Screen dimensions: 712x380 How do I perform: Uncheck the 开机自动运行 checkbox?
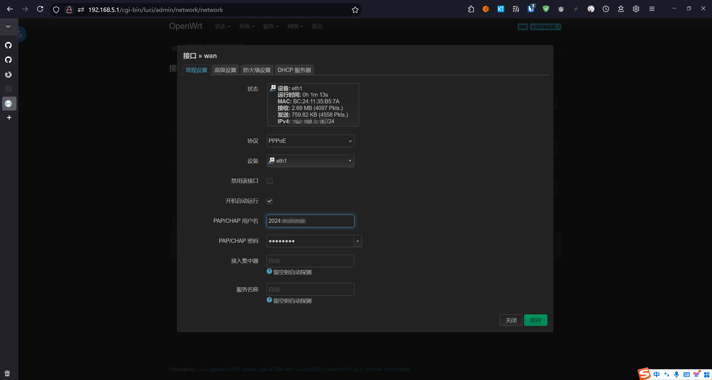coord(270,201)
